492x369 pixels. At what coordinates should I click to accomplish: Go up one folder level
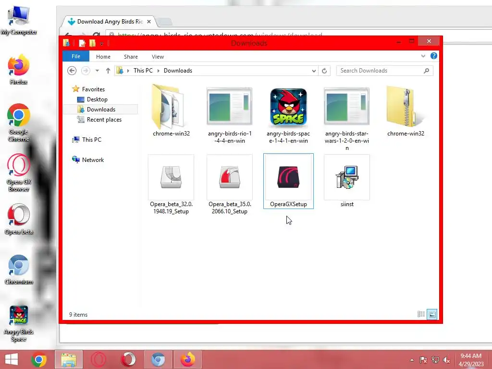point(108,71)
